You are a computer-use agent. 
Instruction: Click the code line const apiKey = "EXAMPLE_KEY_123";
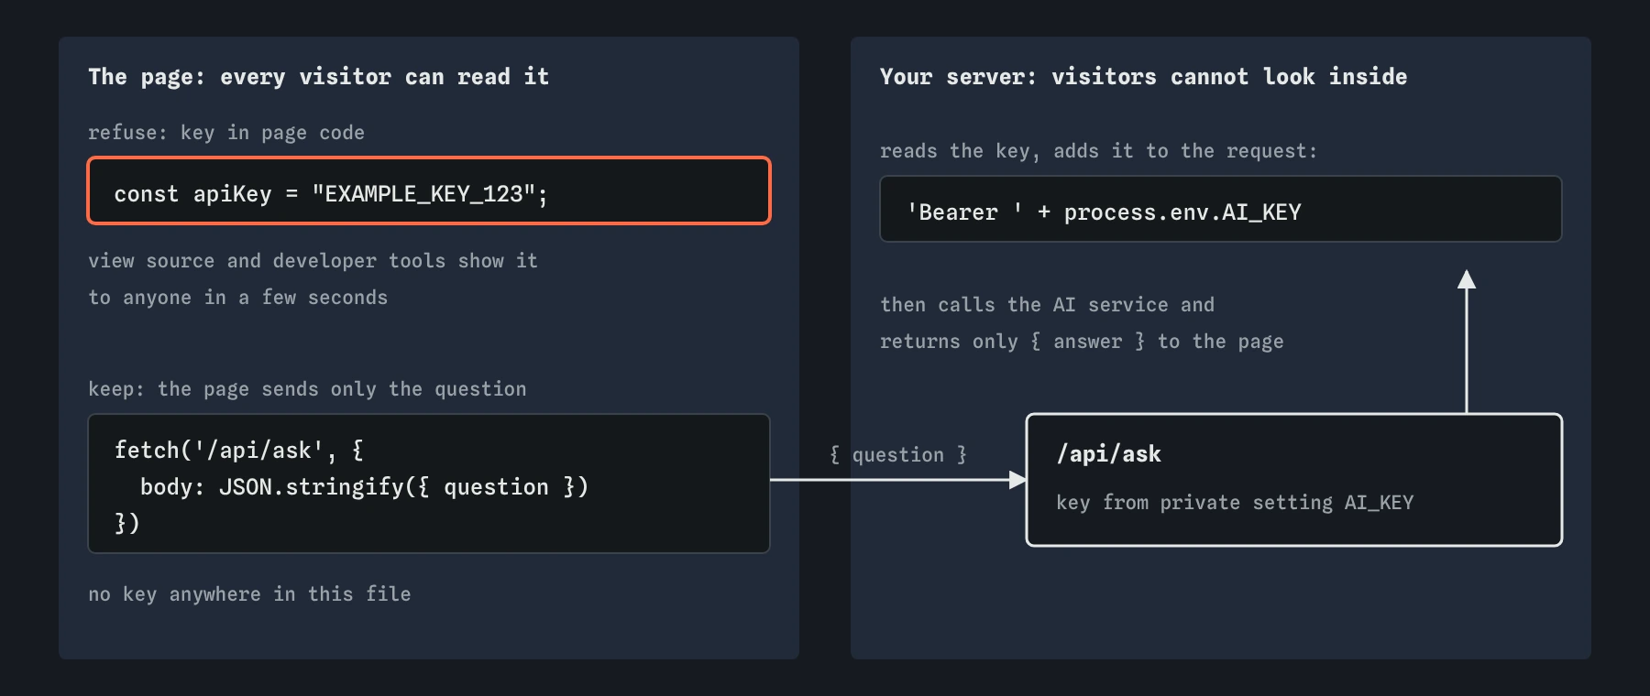click(331, 194)
